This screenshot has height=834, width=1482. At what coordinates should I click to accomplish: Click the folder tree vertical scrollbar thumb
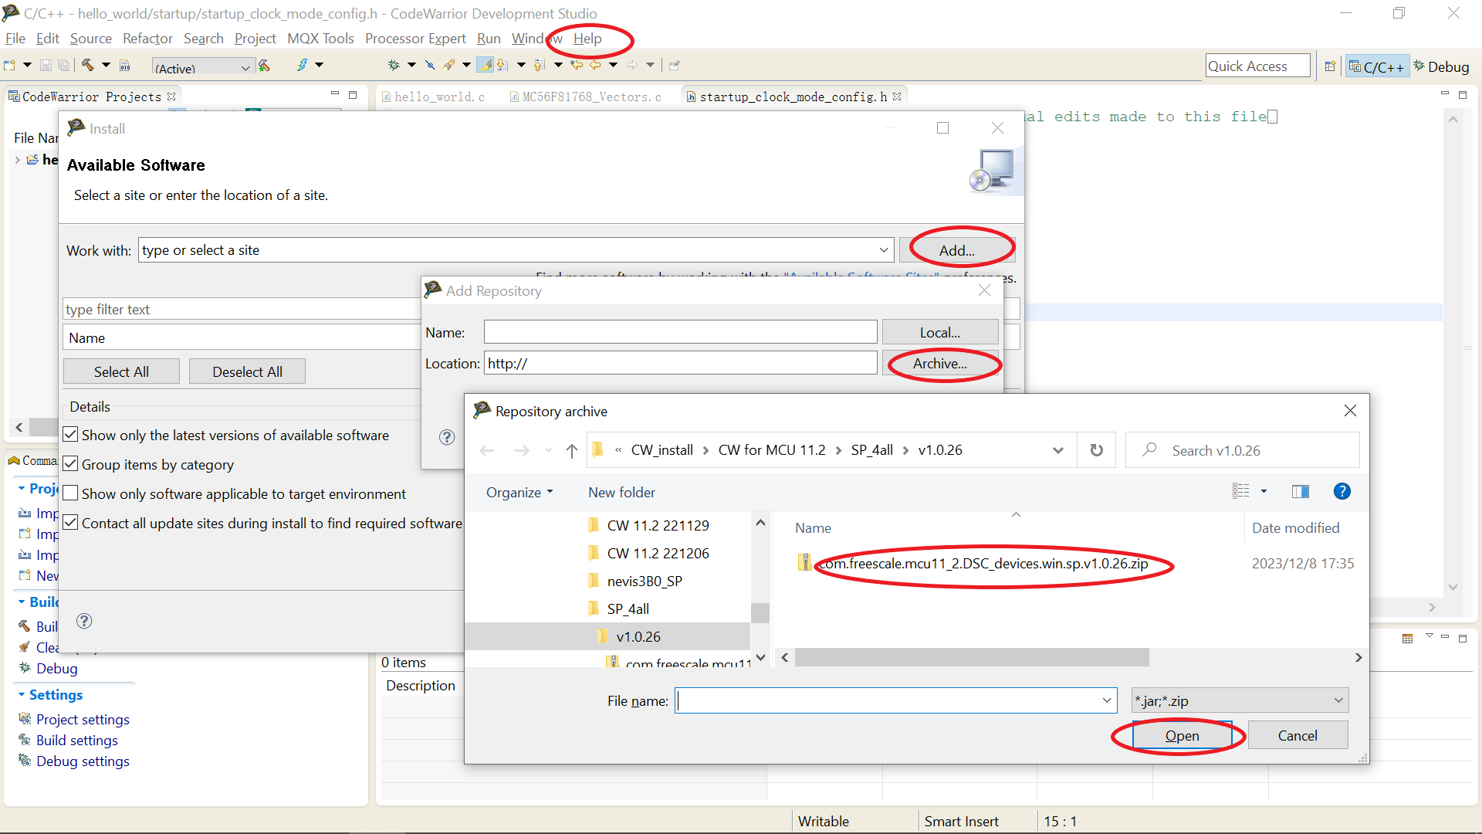click(x=760, y=612)
